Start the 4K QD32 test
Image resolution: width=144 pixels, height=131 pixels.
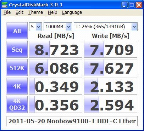click(x=17, y=104)
